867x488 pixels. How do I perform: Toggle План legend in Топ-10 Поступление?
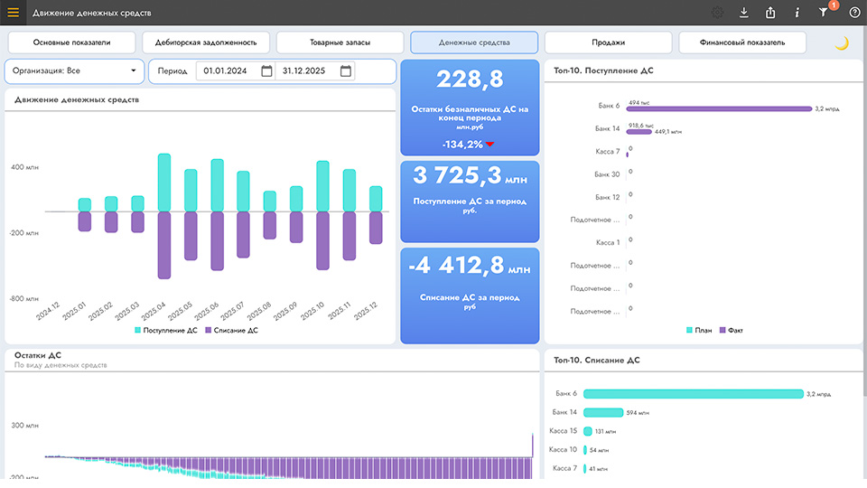[699, 331]
